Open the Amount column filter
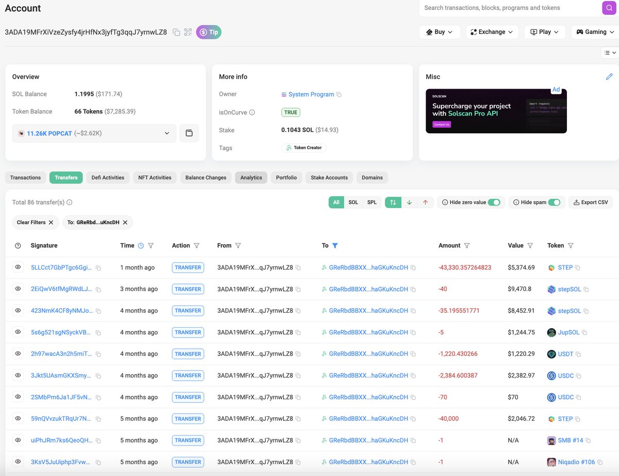The width and height of the screenshot is (619, 476). click(x=467, y=246)
